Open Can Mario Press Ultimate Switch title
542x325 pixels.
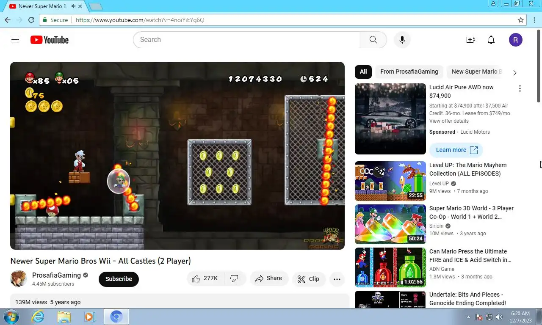470,256
